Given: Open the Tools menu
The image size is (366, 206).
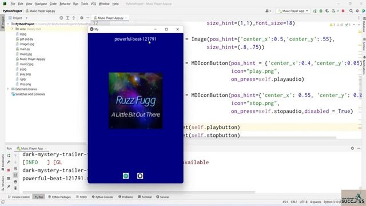Looking at the screenshot, I should point(85,4).
